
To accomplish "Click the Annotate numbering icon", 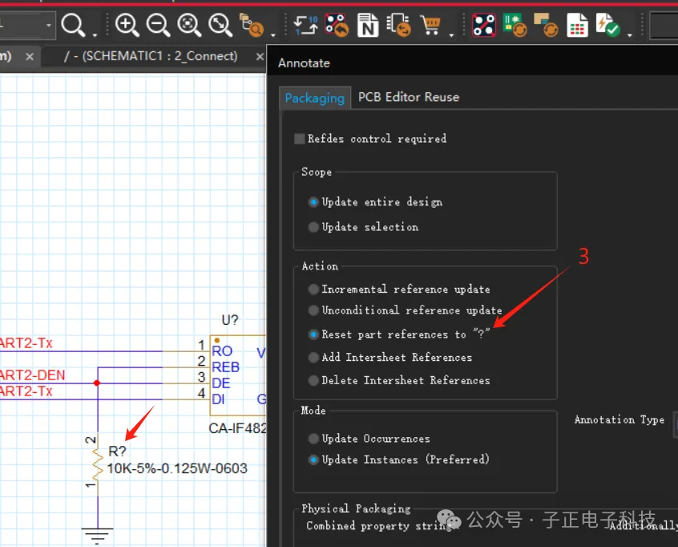I will (305, 25).
